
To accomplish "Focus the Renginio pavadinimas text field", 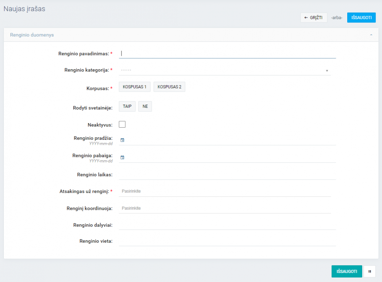I will point(228,54).
